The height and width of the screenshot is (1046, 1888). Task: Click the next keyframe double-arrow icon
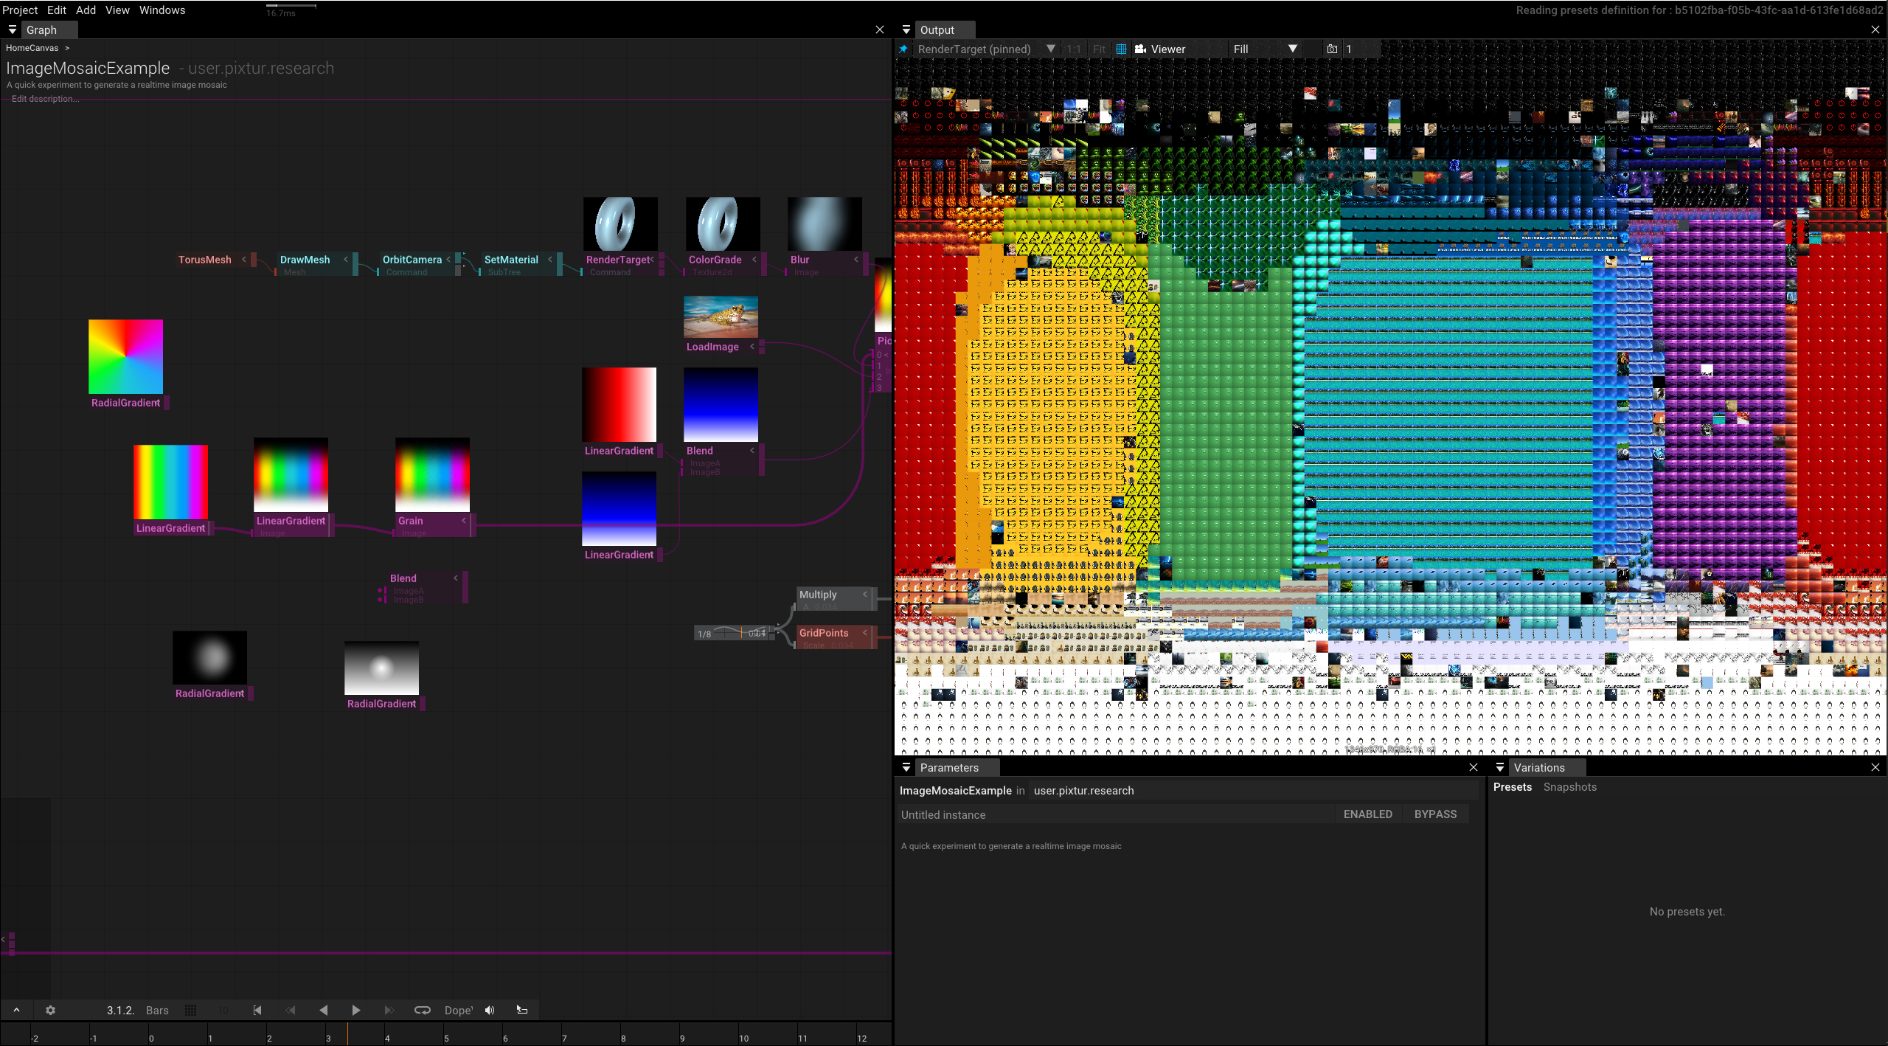click(x=389, y=1010)
